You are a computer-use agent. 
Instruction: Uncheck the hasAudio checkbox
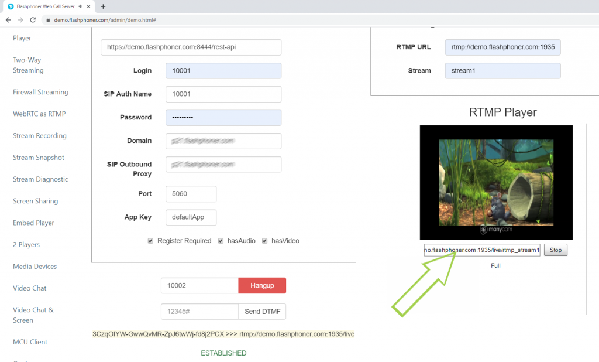pos(221,241)
